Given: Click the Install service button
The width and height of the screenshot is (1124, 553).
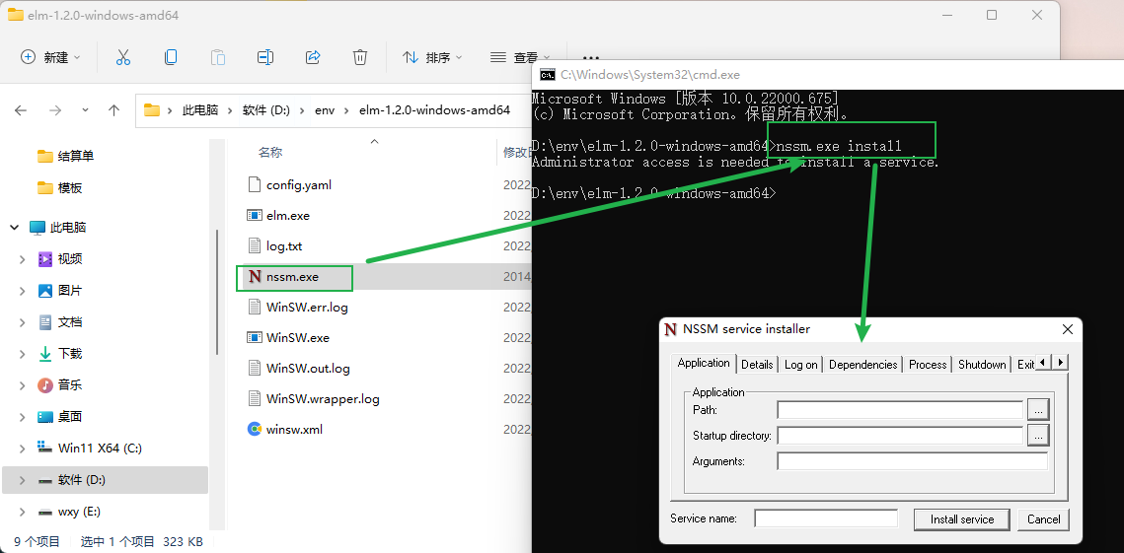Looking at the screenshot, I should pos(962,519).
